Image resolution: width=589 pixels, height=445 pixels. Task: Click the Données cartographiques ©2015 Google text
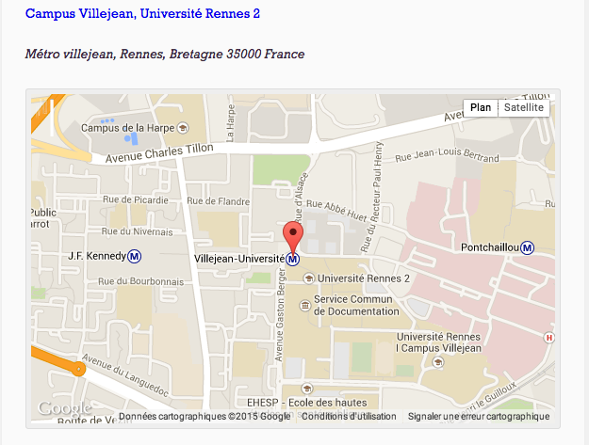[205, 417]
